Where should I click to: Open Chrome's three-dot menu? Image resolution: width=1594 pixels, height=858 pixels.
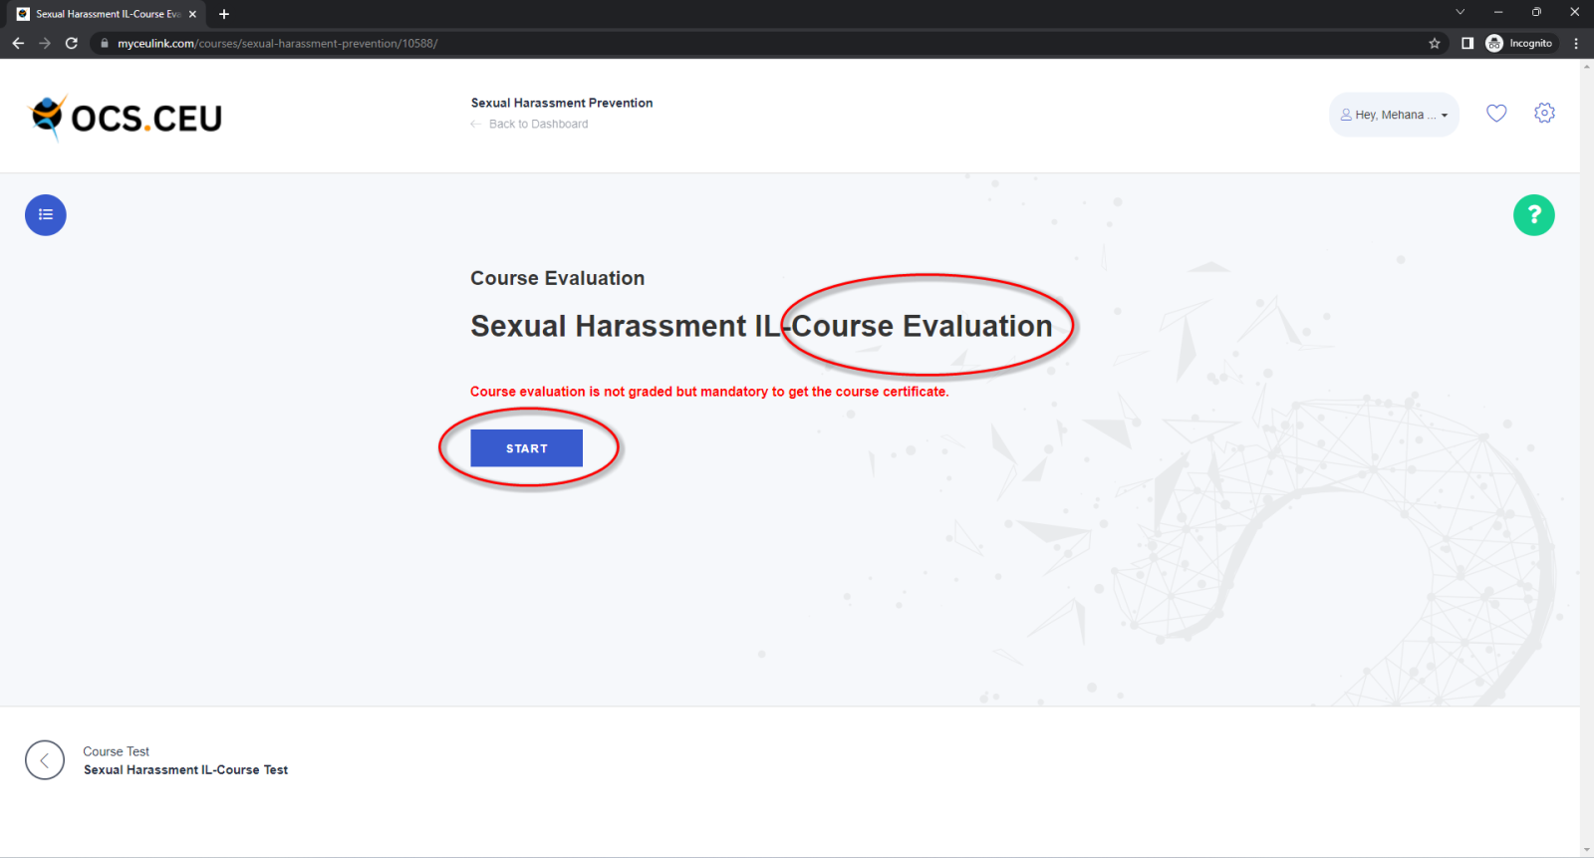tap(1576, 43)
